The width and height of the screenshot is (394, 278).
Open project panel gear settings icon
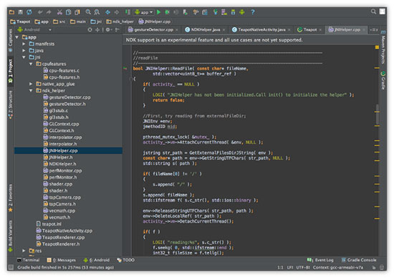point(108,29)
